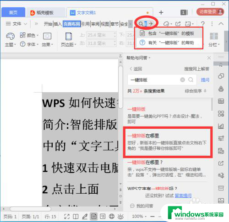229x222 pixels.
Task: Open 搜搜网上解答 link
Action: 196,69
